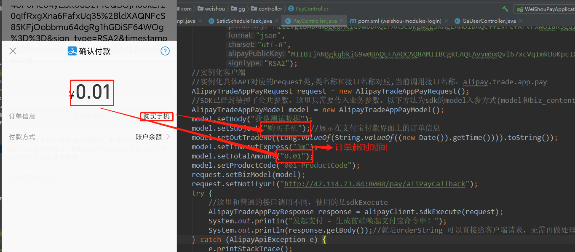Close the pom.xml editor tab
Screen dimensions: 575x252
tap(446, 21)
